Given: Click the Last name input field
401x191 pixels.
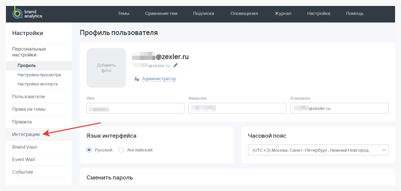Looking at the screenshot, I should coord(237,108).
